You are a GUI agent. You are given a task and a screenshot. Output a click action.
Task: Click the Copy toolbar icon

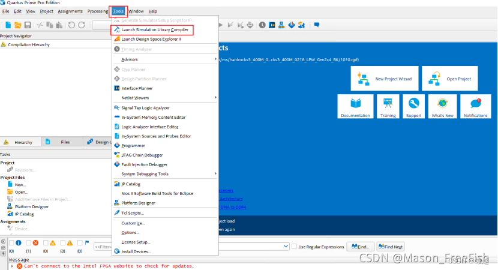[50, 25]
